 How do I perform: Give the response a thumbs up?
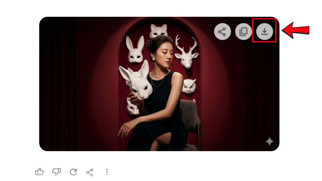tap(39, 172)
